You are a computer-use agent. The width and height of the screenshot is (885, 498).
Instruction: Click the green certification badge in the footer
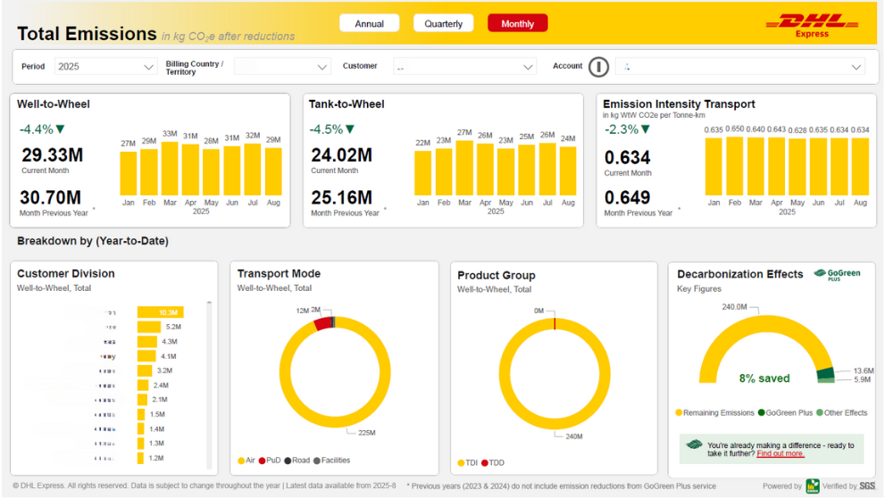point(814,486)
